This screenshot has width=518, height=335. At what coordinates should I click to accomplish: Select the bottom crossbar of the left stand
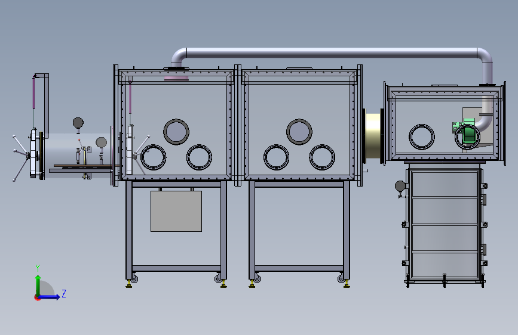coord(176,268)
